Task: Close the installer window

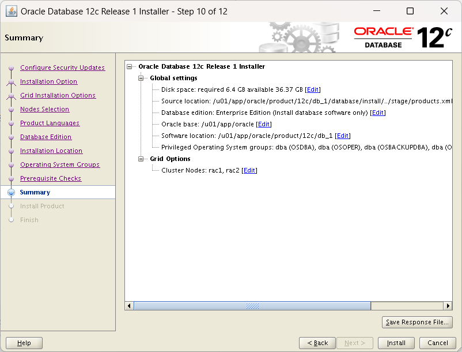Action: [444, 11]
